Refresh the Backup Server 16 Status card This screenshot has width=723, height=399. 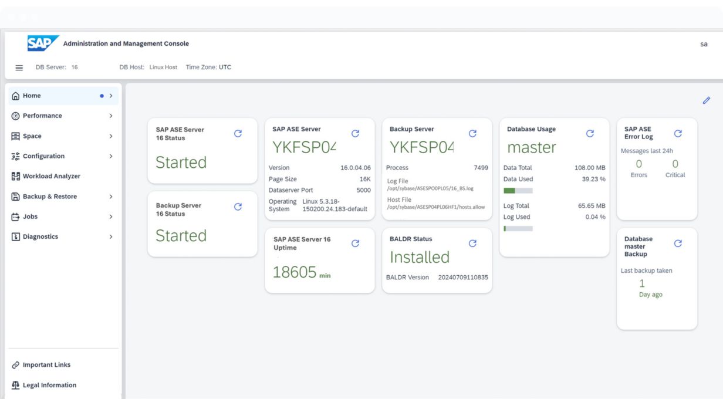click(238, 207)
